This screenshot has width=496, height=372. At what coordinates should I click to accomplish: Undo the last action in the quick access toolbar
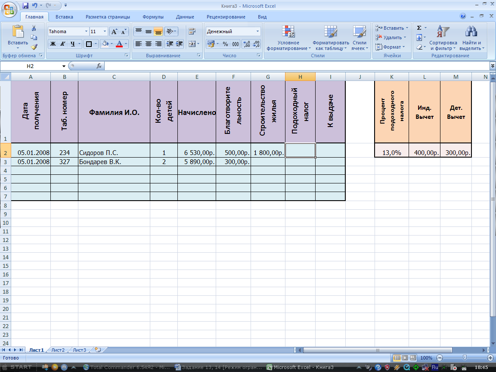(35, 5)
